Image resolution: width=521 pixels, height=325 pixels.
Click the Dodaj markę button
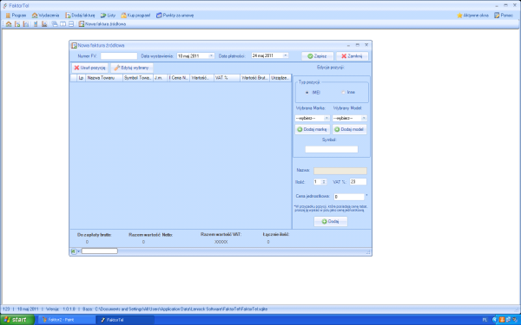click(x=312, y=129)
